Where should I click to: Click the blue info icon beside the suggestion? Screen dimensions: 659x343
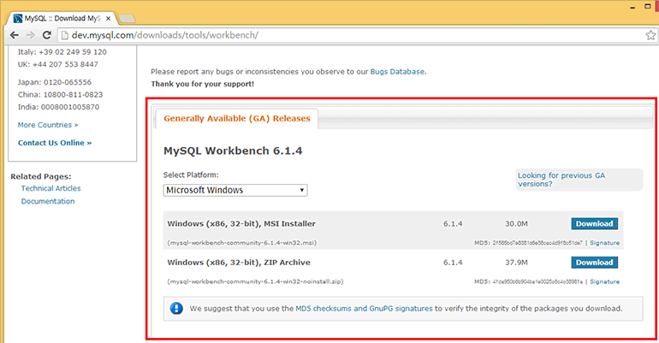coord(175,308)
